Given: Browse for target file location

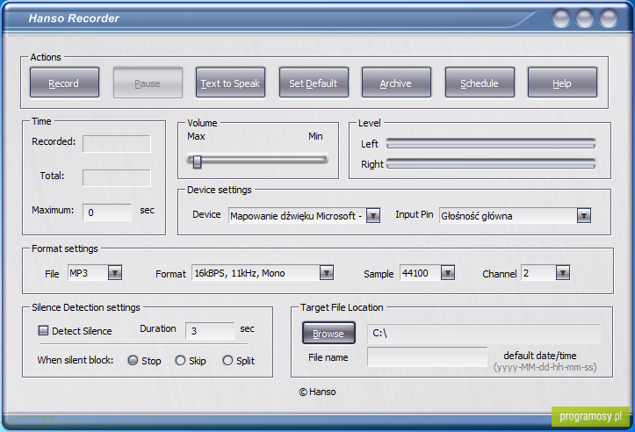Looking at the screenshot, I should [328, 333].
